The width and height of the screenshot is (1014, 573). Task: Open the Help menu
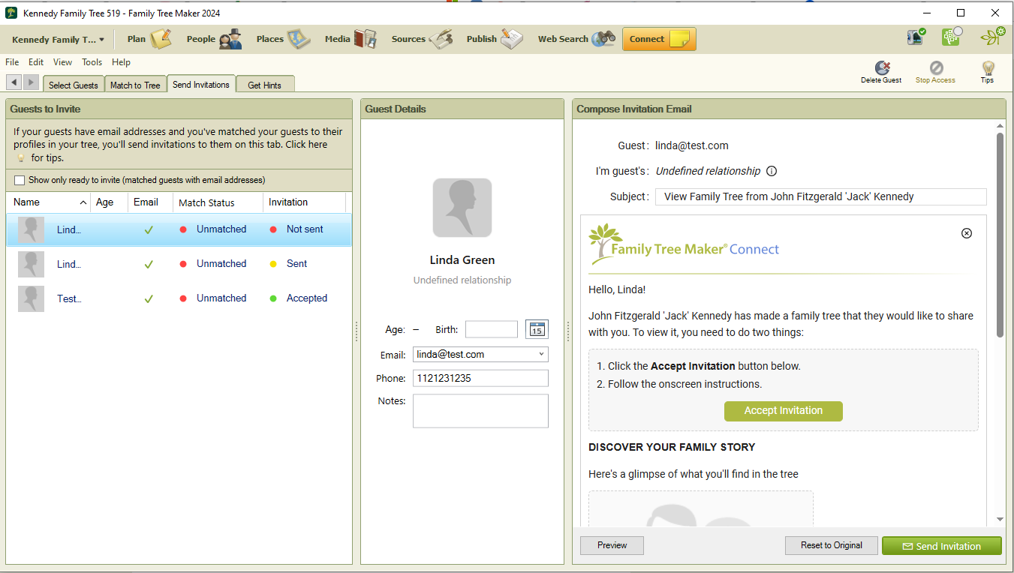click(121, 62)
